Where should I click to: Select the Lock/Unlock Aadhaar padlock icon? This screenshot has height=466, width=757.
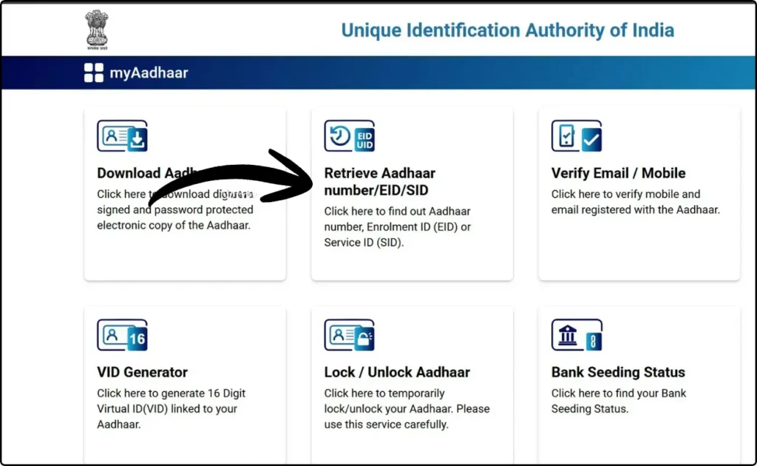349,335
